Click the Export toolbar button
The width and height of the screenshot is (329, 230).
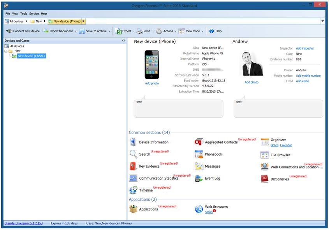pyautogui.click(x=123, y=31)
